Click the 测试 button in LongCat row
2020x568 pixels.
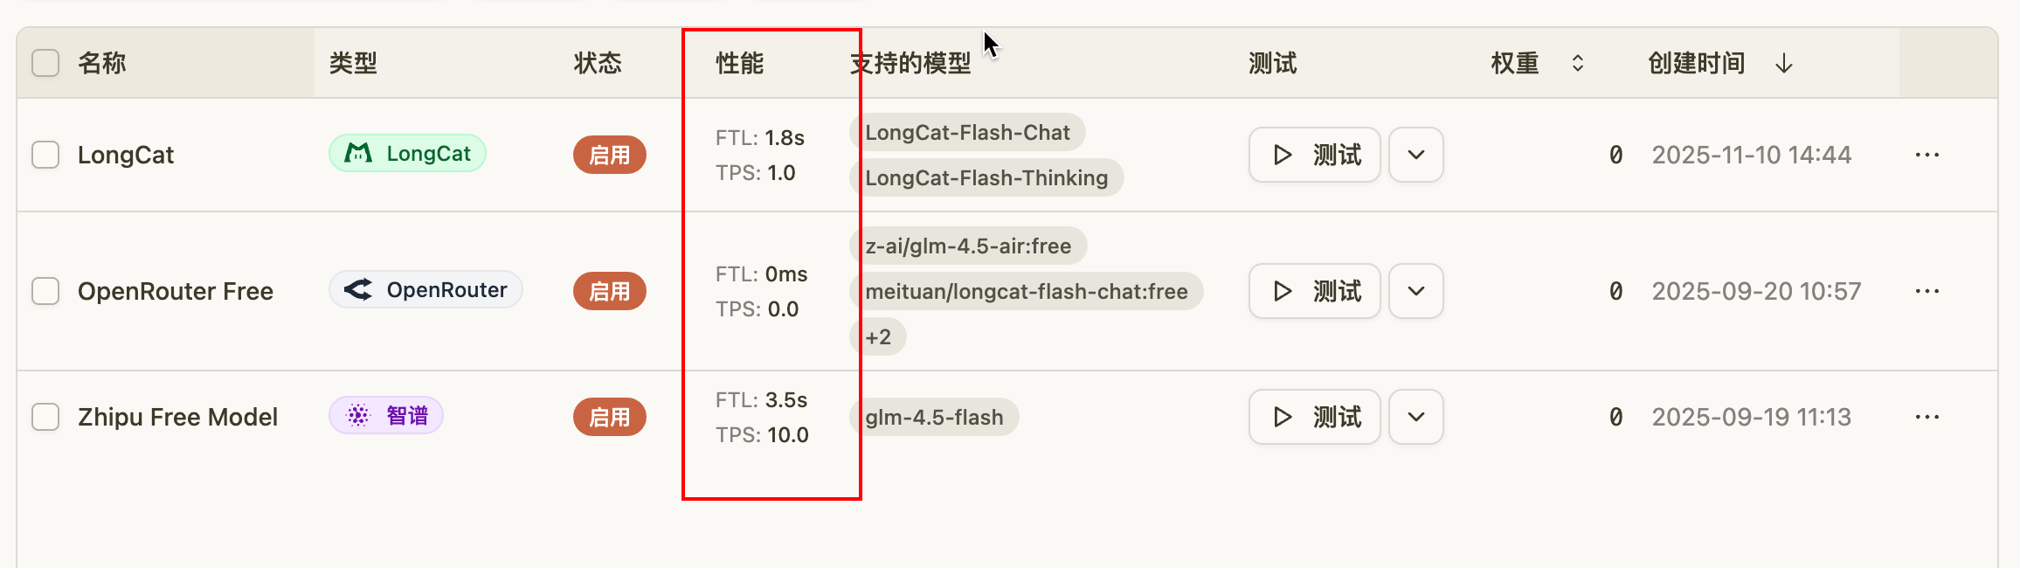[1315, 155]
